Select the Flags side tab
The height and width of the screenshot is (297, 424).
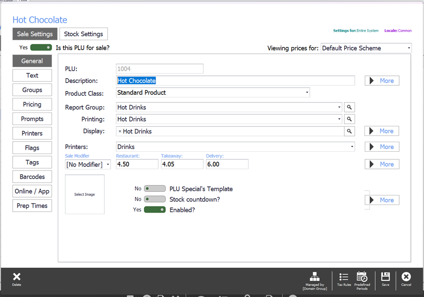click(x=32, y=148)
